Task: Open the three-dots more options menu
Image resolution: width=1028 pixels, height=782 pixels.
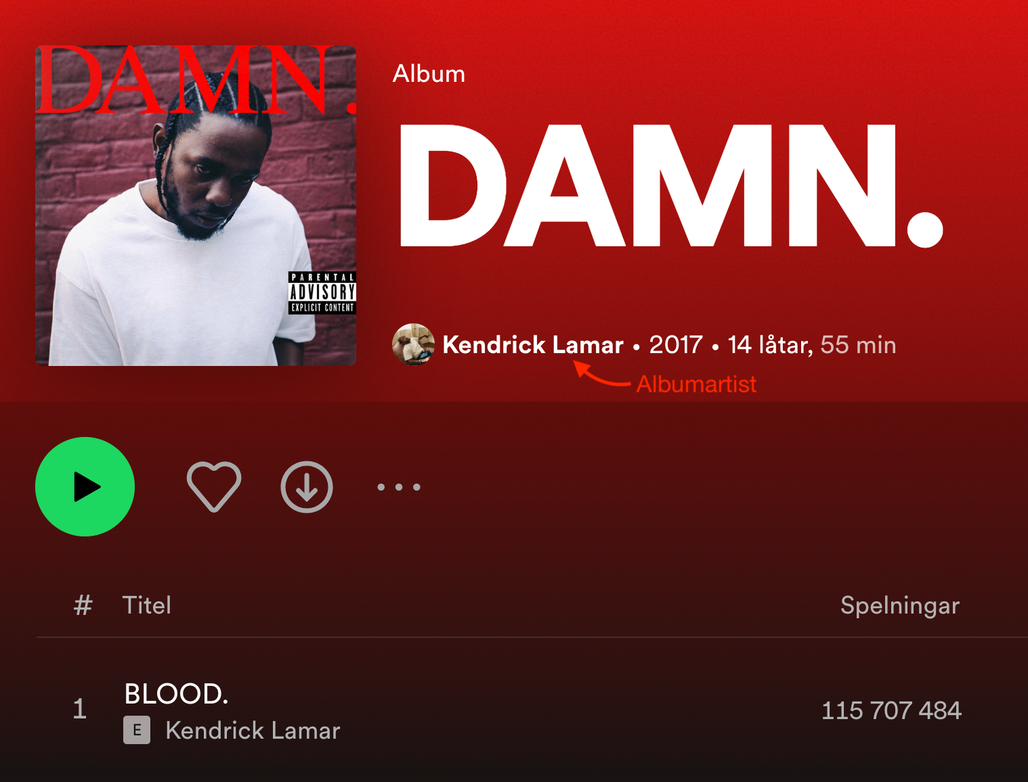Action: [x=399, y=487]
